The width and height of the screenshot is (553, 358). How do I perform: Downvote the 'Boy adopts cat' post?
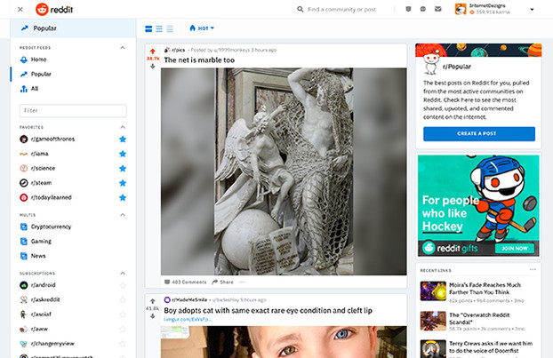[152, 316]
